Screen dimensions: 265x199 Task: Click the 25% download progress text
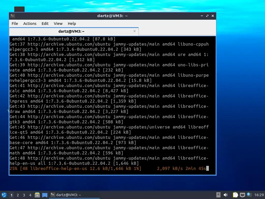(75, 168)
